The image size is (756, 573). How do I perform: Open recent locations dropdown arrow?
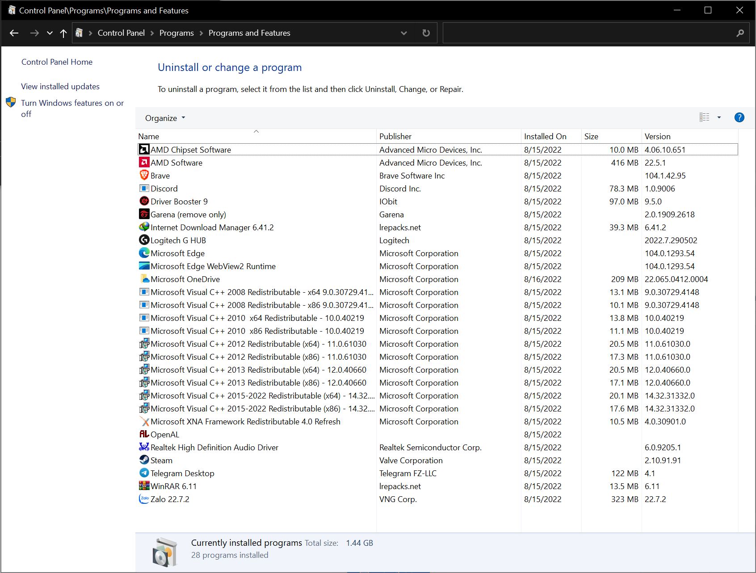(x=50, y=33)
